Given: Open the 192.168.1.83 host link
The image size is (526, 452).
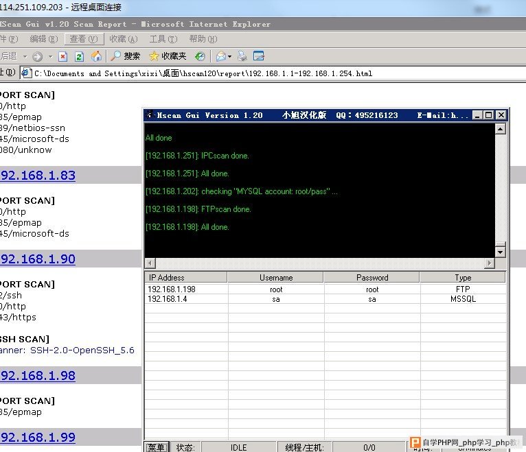Looking at the screenshot, I should tap(38, 175).
